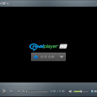Expand the dropdown arrow beside 打开文件
Screen dimensions: 97x97
click(61, 57)
